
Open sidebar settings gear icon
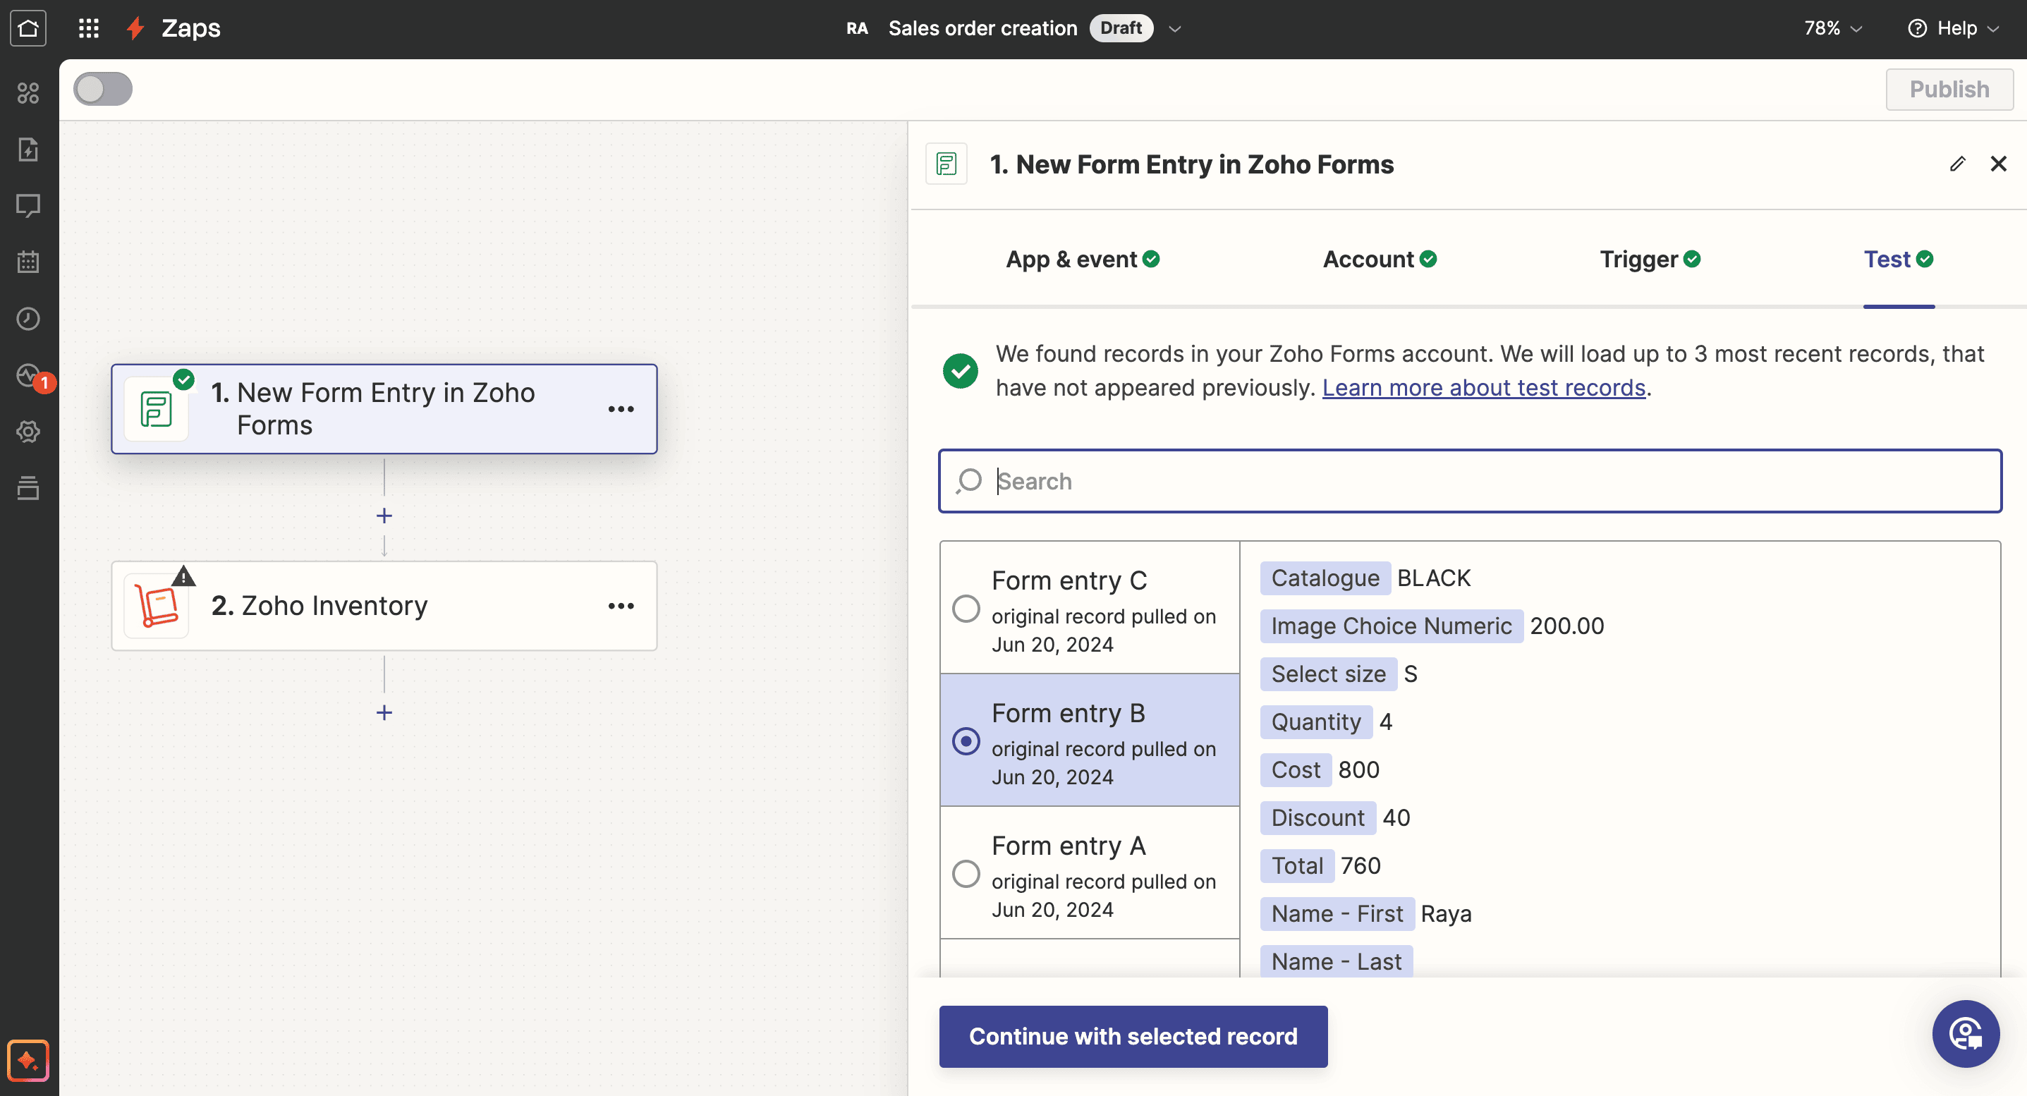pyautogui.click(x=28, y=431)
